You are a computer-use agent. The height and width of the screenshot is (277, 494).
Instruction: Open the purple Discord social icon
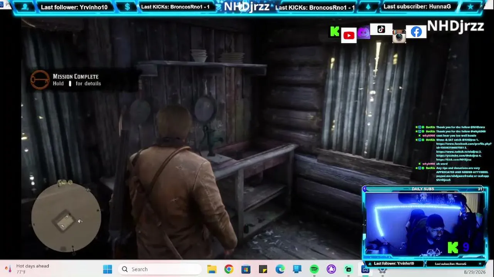point(363,33)
